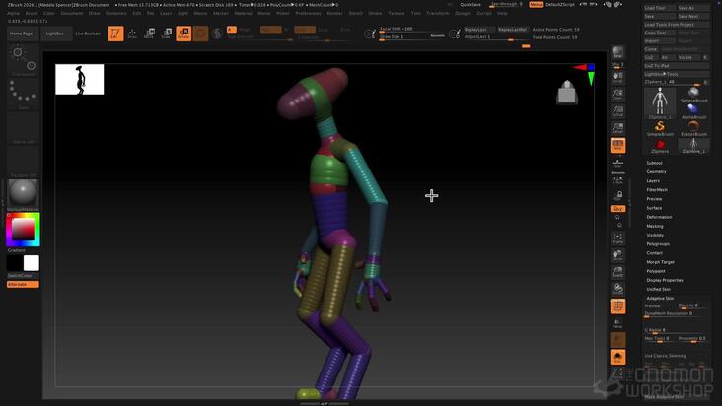This screenshot has width=722, height=406.
Task: Select the Scale gizmo icon
Action: coord(167,34)
